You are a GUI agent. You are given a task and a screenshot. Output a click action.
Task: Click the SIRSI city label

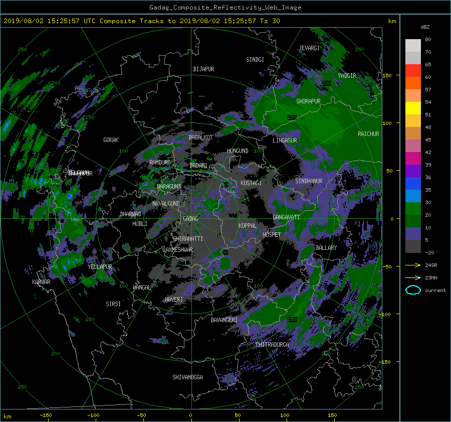point(113,304)
